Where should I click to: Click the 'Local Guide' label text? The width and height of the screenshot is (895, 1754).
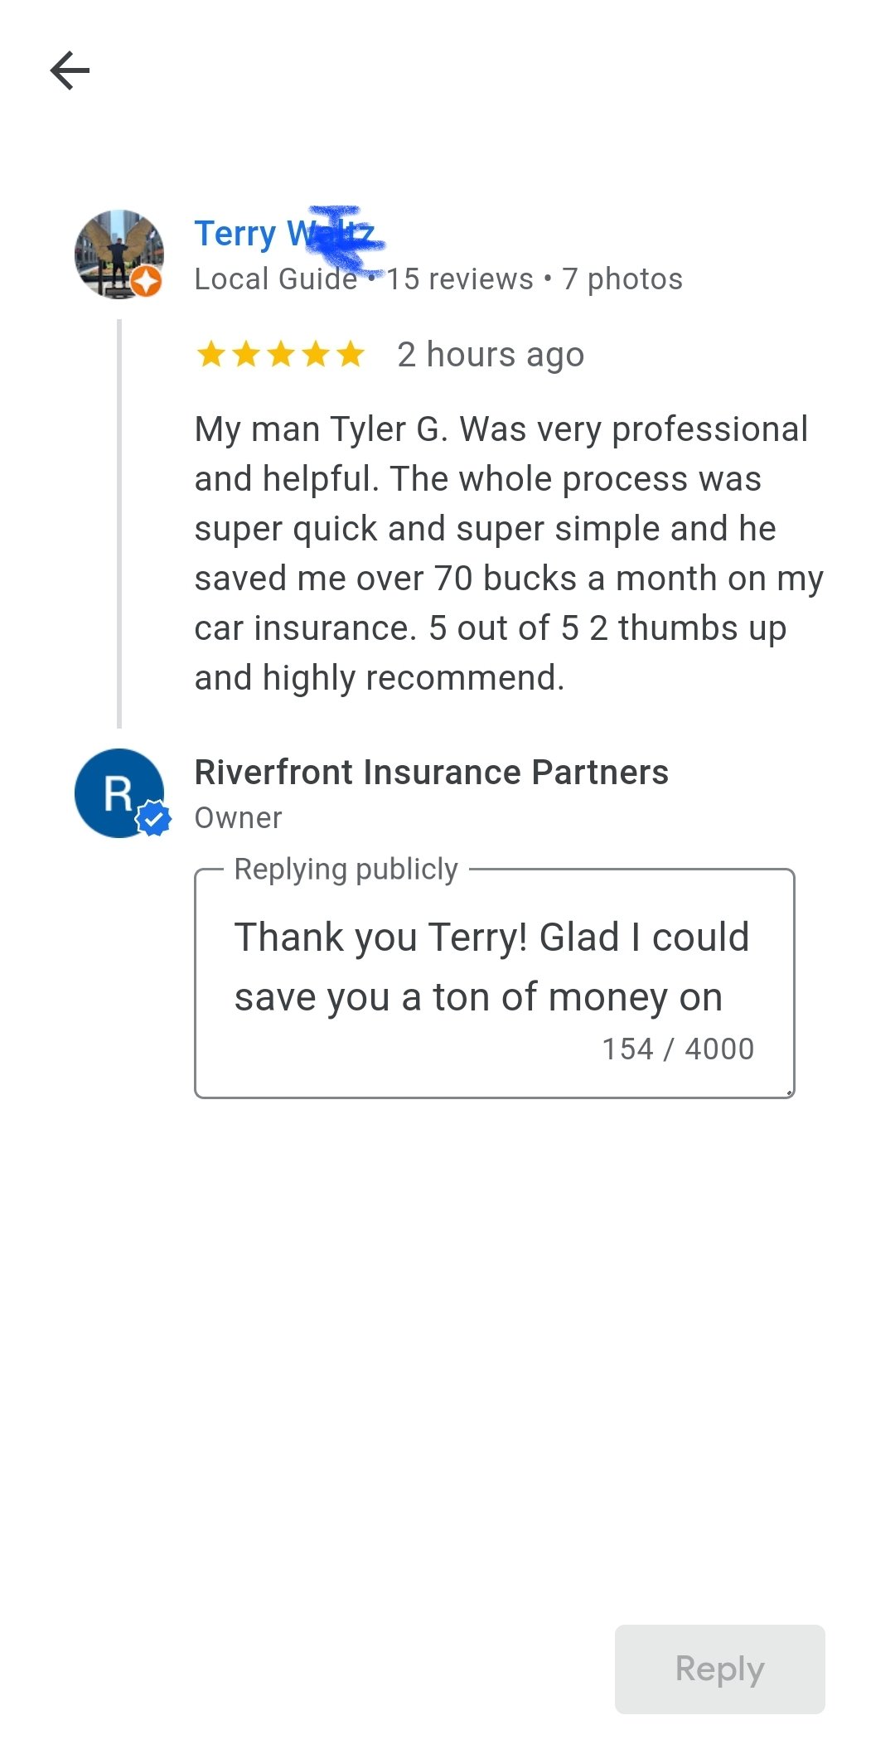pos(275,279)
